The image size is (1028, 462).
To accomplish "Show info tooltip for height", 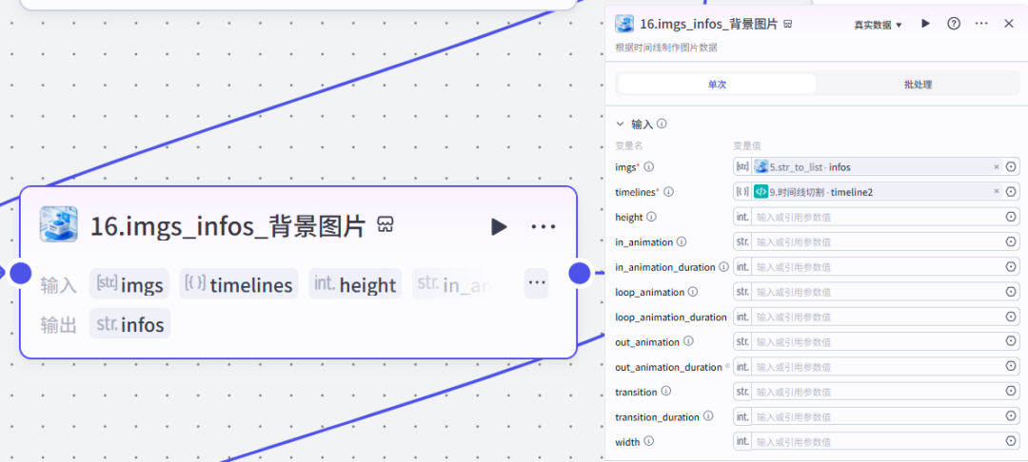I will 652,217.
